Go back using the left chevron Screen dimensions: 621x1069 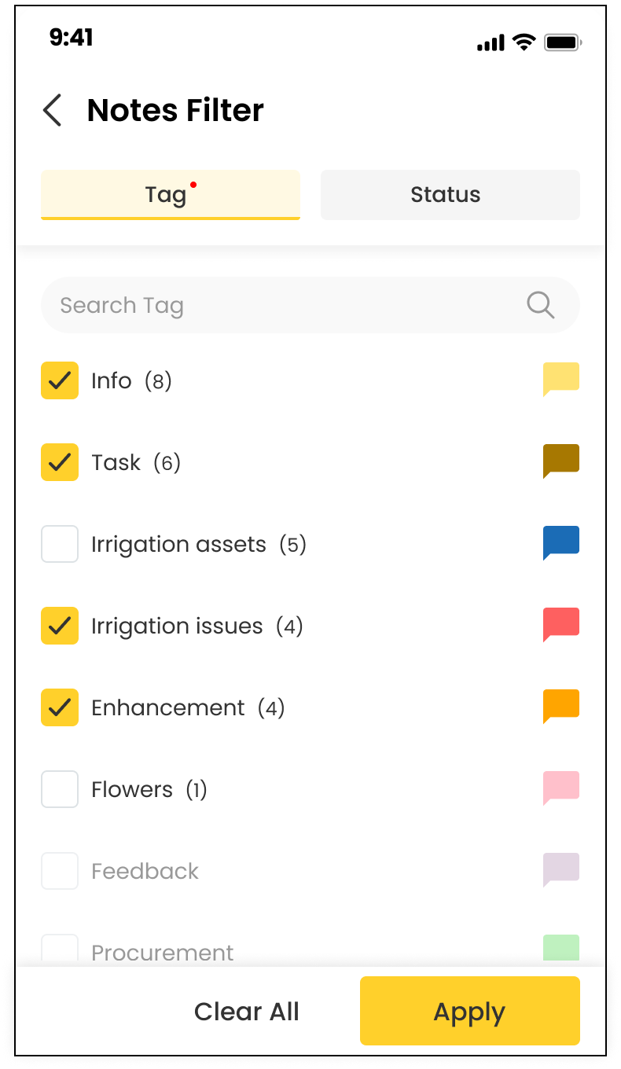tap(53, 111)
